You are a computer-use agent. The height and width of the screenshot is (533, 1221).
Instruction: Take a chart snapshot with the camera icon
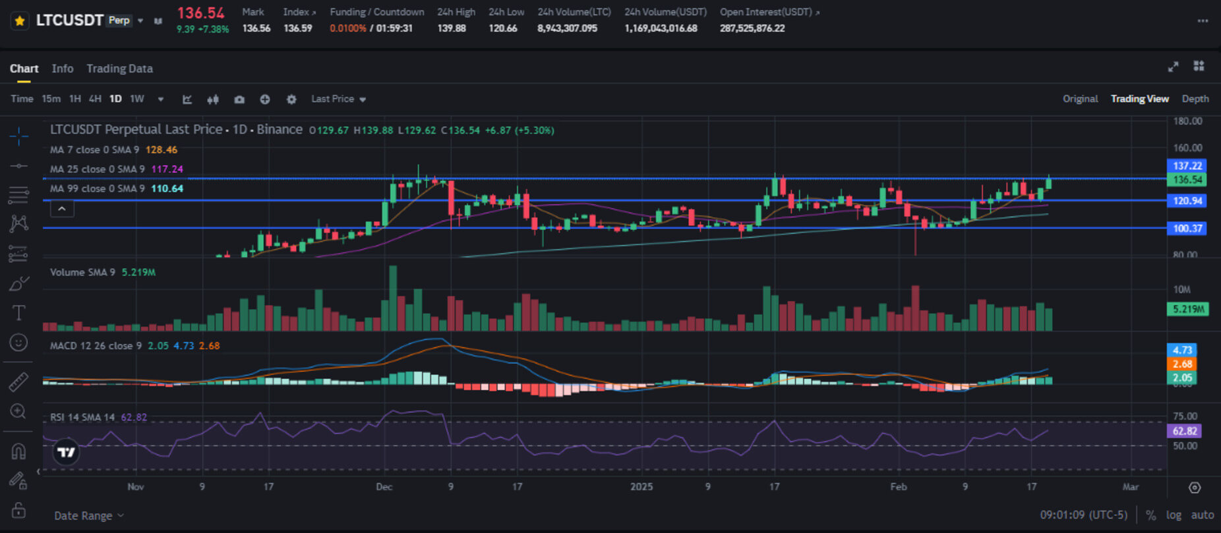239,99
